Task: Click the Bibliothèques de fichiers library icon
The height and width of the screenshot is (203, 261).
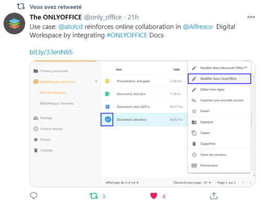Action: pos(35,82)
